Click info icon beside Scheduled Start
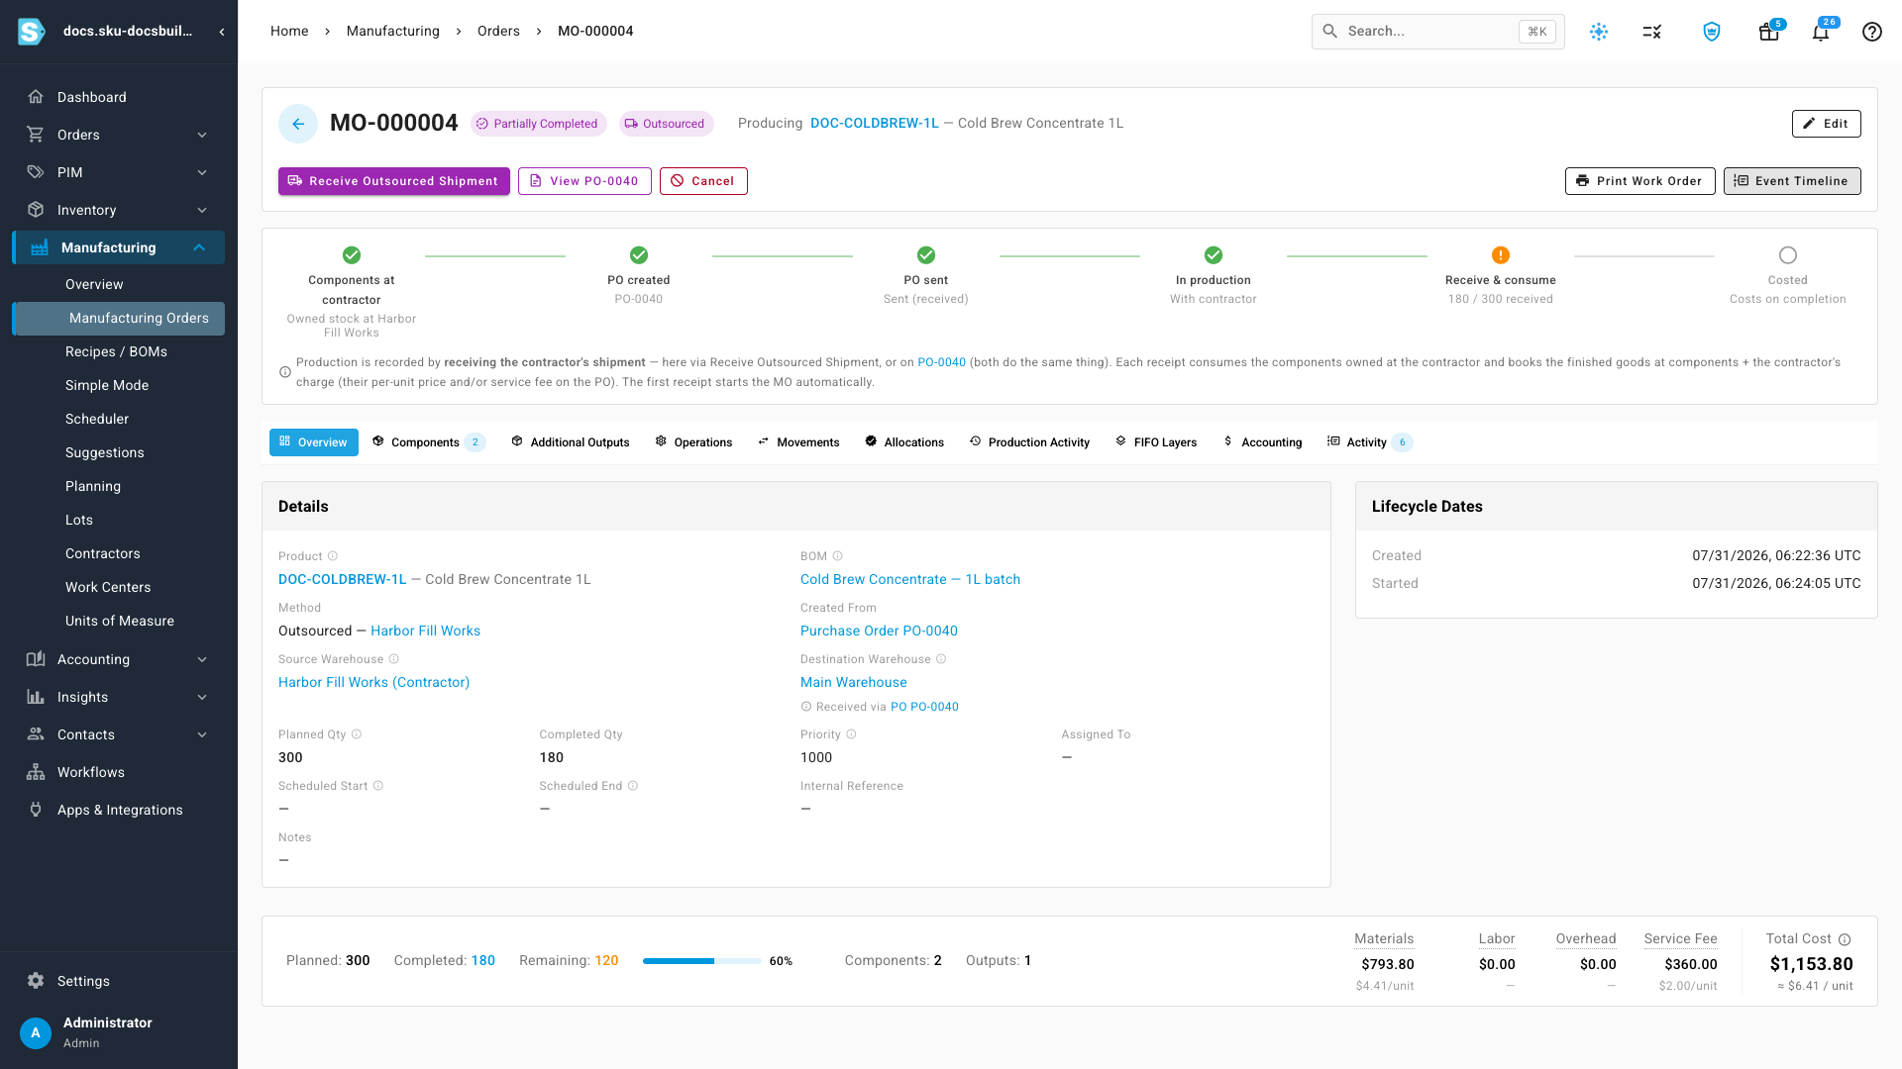This screenshot has height=1069, width=1902. [377, 786]
